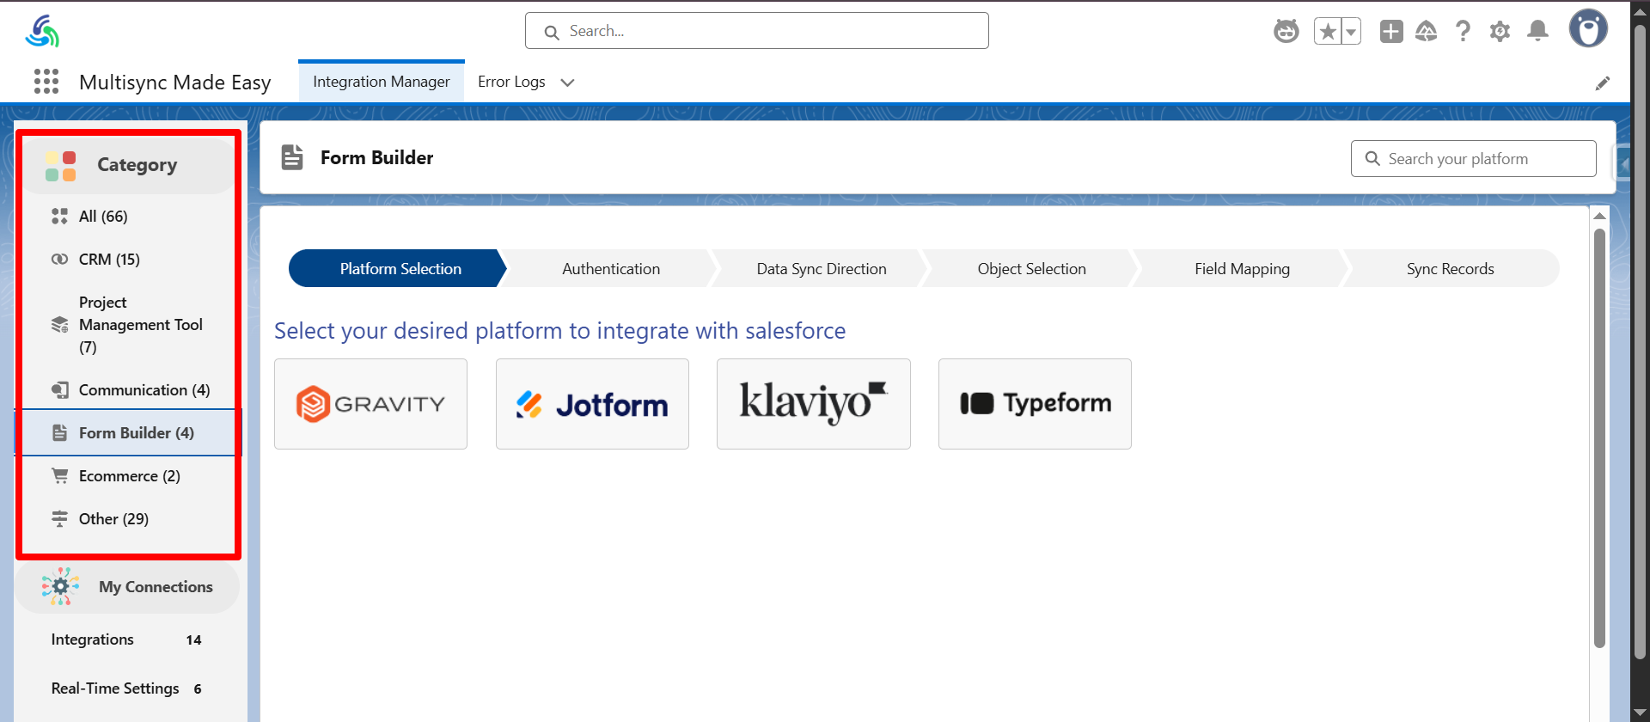The width and height of the screenshot is (1650, 722).
Task: Click the CRM category icon
Action: [x=59, y=260]
